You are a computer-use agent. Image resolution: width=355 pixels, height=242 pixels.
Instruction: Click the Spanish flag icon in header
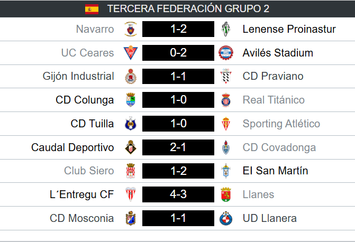92,8
